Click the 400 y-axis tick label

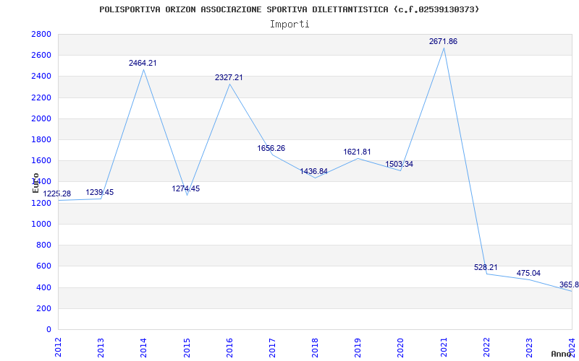coord(44,287)
